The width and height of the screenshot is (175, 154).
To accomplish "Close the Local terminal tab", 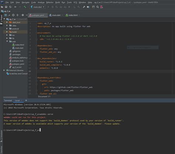I will (x=21, y=100).
